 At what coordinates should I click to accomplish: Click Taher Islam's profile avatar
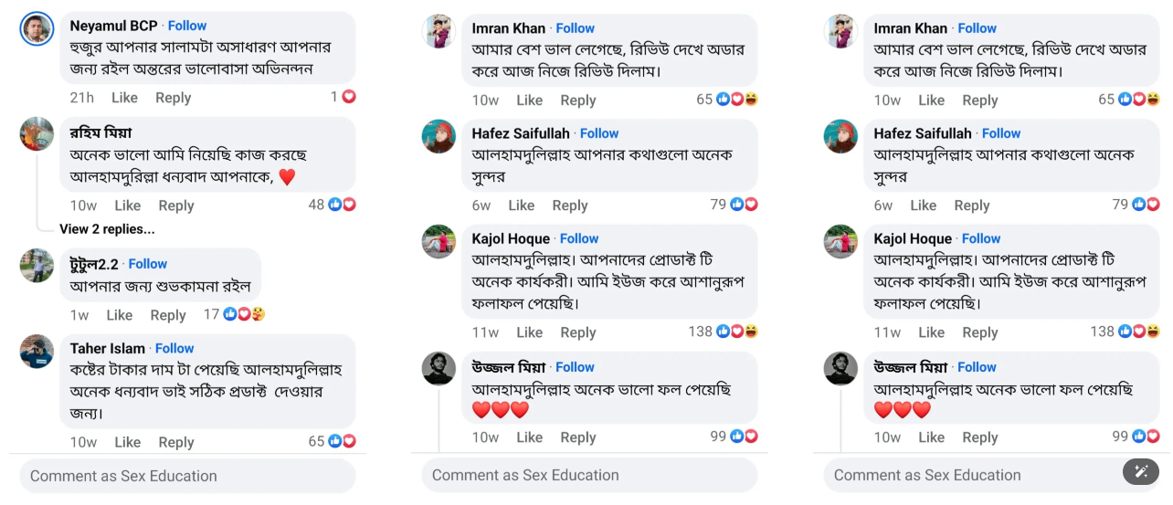(x=37, y=352)
